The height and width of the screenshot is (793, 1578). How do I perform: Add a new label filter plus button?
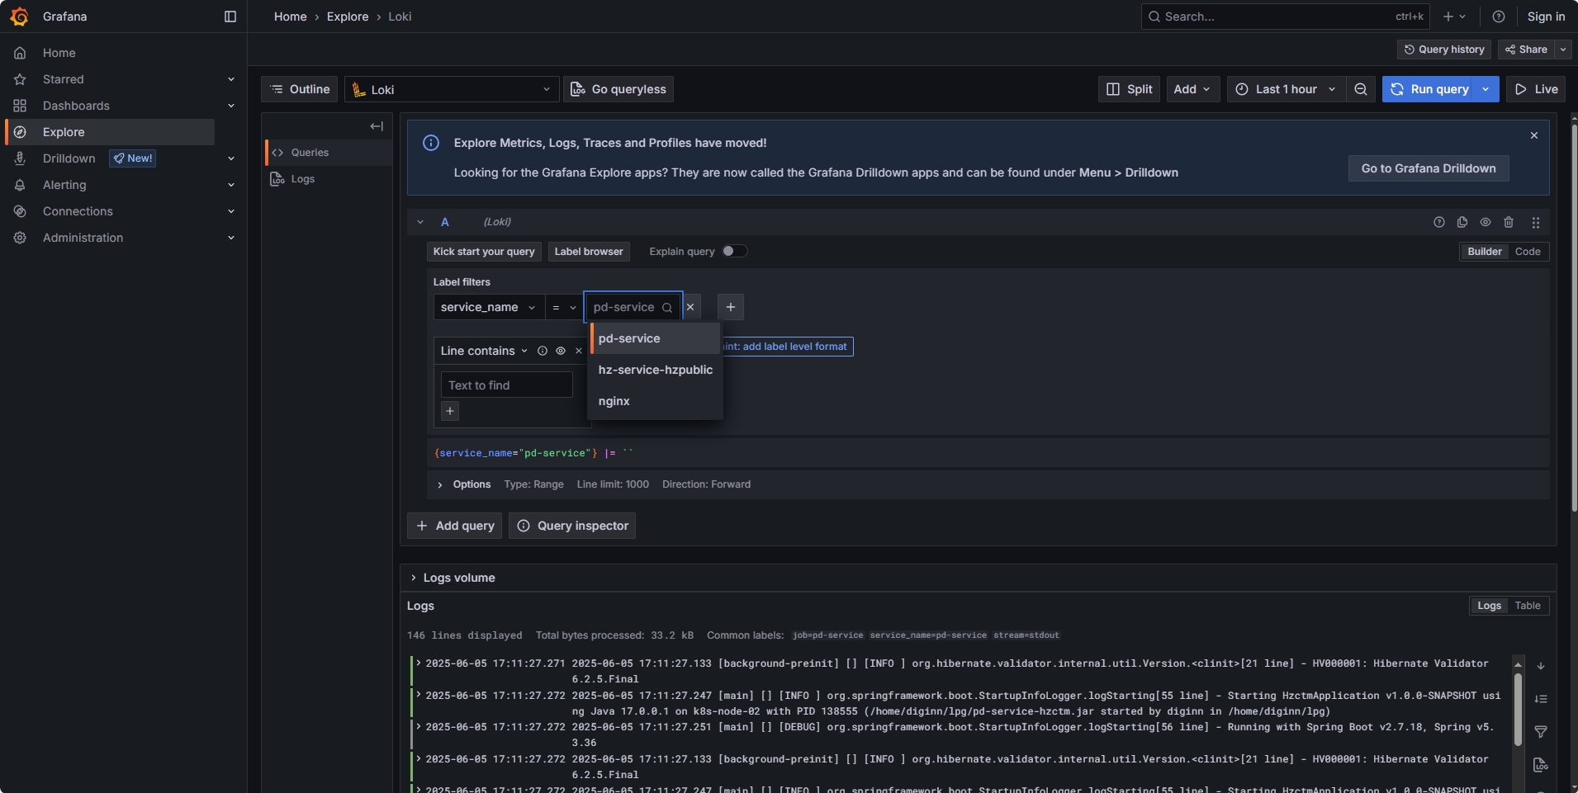(x=730, y=307)
